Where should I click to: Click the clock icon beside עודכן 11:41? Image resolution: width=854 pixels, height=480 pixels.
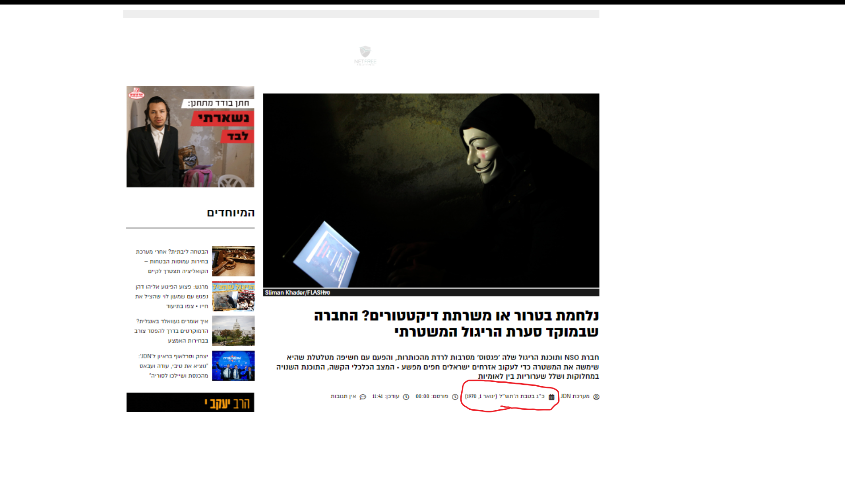[x=406, y=397]
